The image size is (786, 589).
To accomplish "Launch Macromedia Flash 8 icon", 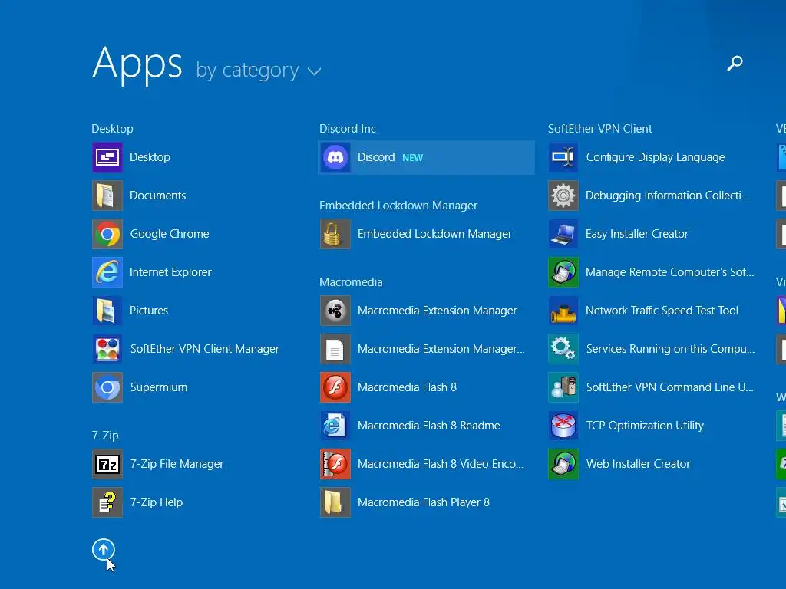I will pyautogui.click(x=335, y=387).
